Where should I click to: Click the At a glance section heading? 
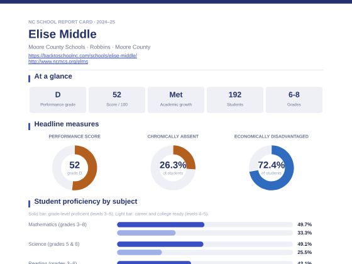tap(53, 76)
